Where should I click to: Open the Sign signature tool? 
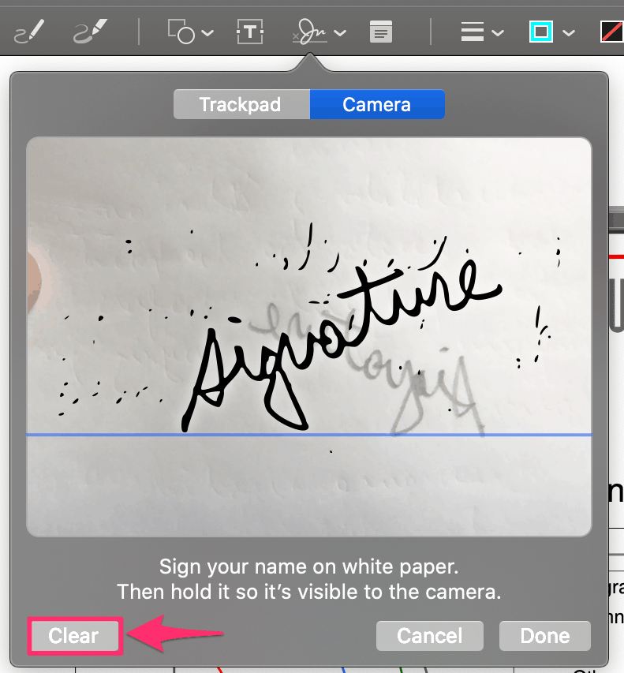(x=310, y=32)
